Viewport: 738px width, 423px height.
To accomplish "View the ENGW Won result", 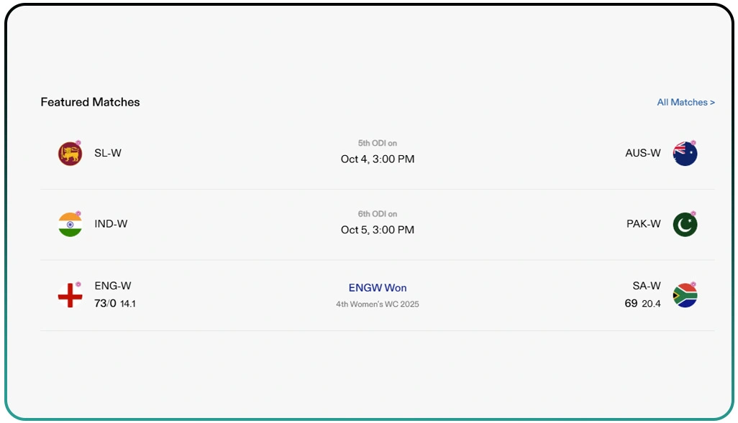I will [378, 288].
